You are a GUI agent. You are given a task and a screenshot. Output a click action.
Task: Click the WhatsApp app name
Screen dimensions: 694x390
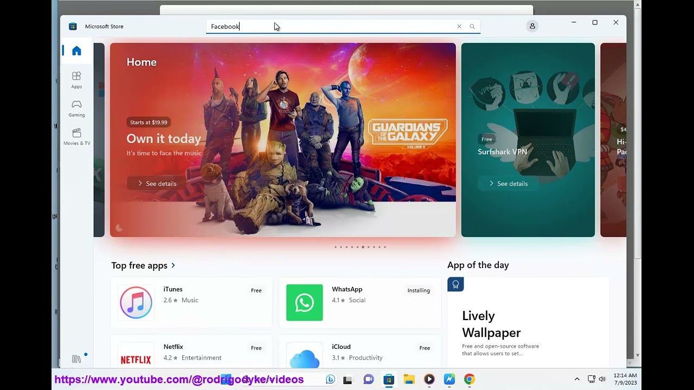click(x=347, y=289)
